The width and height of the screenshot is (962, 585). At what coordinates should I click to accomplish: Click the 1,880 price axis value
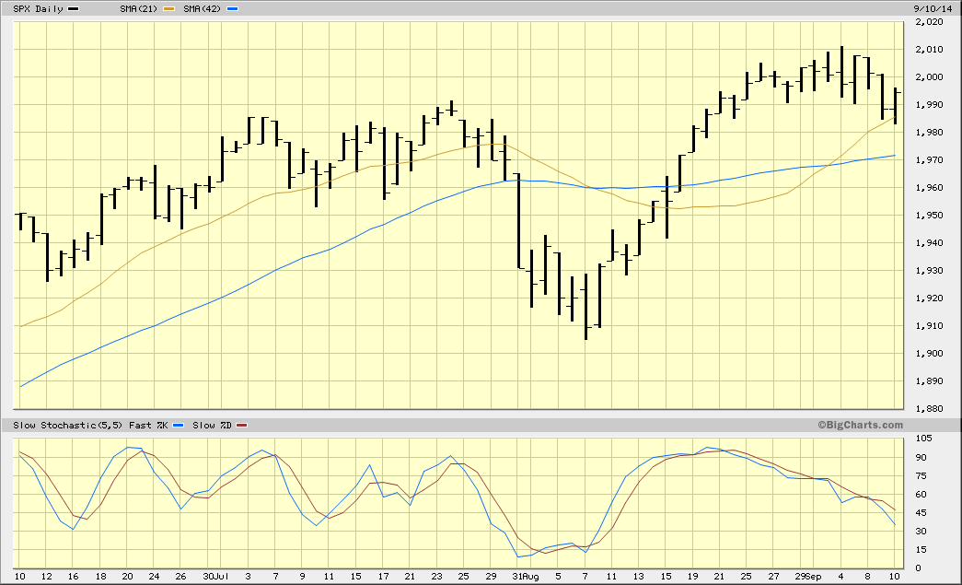[929, 409]
